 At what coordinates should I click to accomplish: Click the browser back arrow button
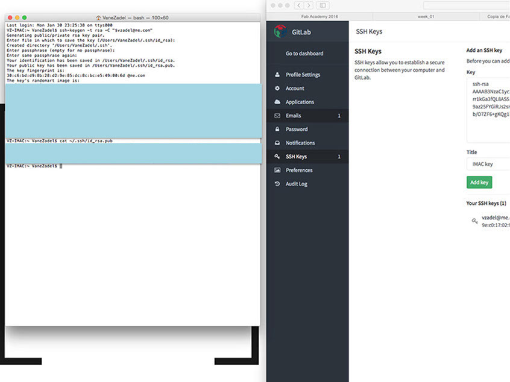[299, 5]
